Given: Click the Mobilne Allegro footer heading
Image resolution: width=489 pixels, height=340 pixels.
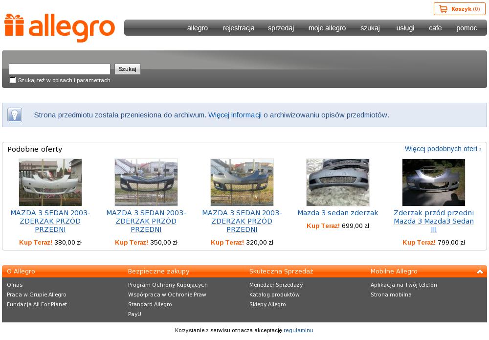Looking at the screenshot, I should [394, 272].
